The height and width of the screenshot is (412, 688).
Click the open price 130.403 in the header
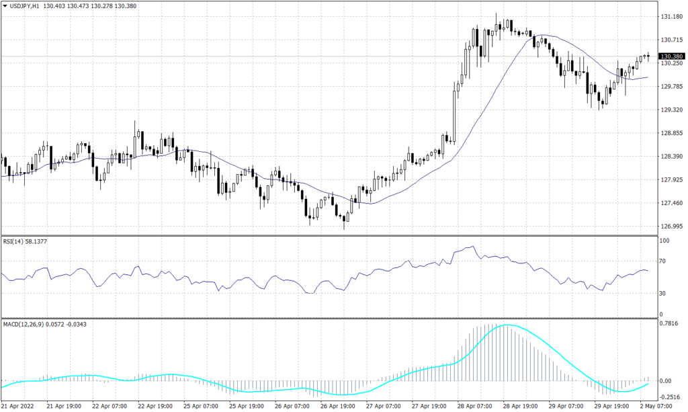coord(54,6)
